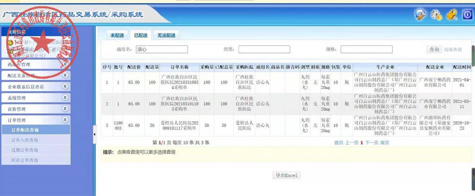Click the 序号 column header

[107, 67]
